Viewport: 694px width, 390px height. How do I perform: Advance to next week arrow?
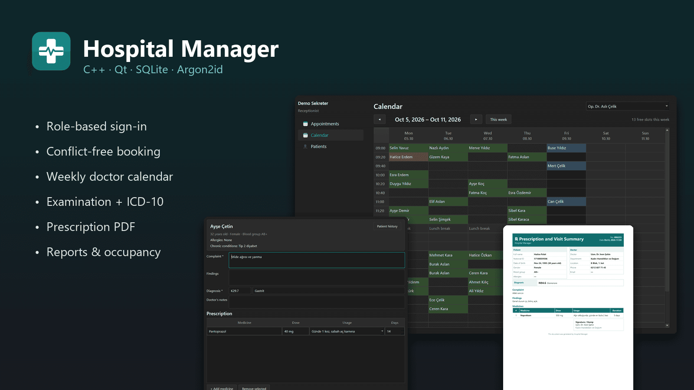[x=476, y=120]
